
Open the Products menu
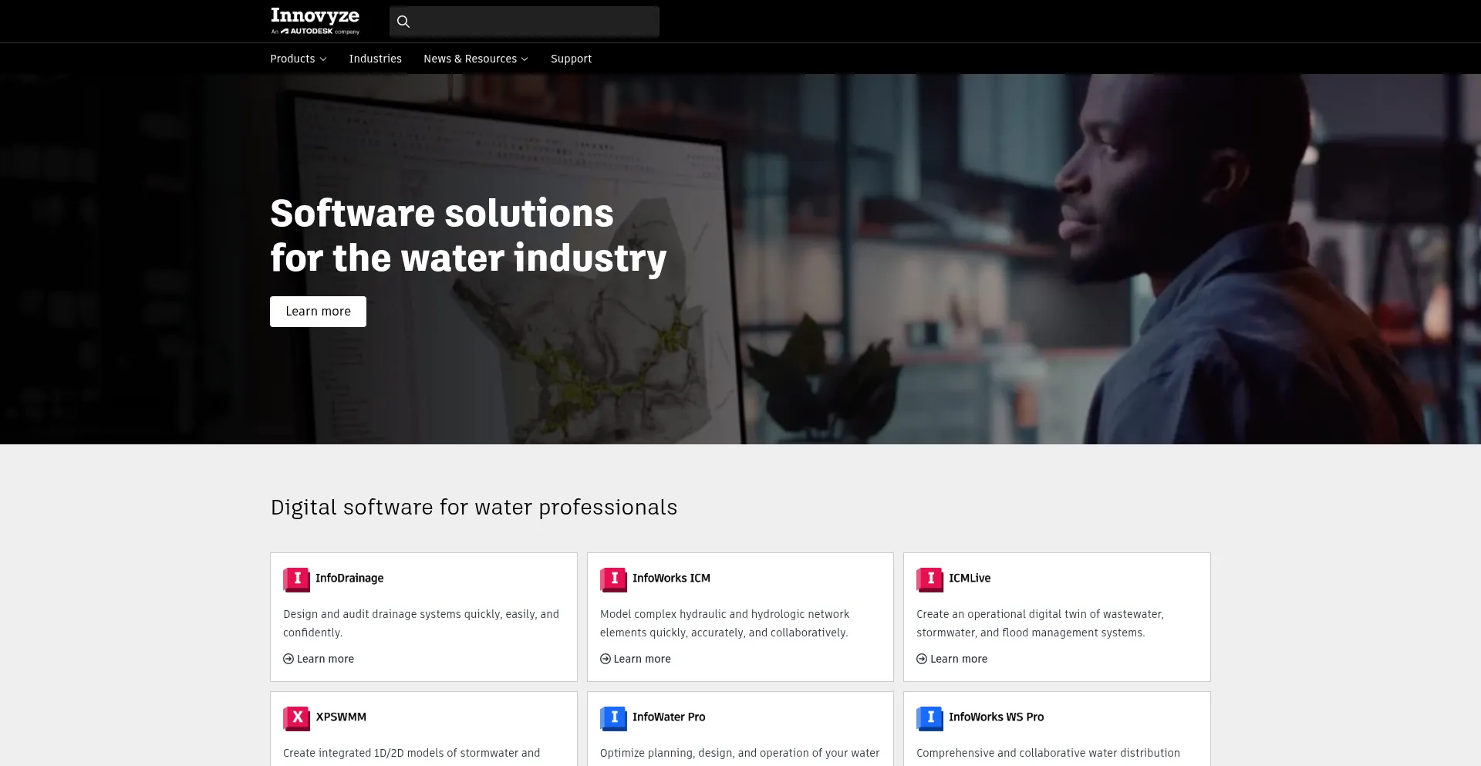299,59
